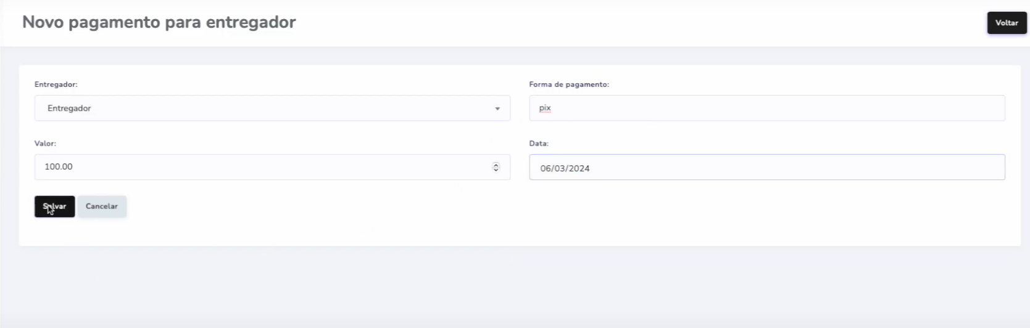Increase Valor using the up spinner arrow
Image resolution: width=1030 pixels, height=328 pixels.
(x=496, y=165)
